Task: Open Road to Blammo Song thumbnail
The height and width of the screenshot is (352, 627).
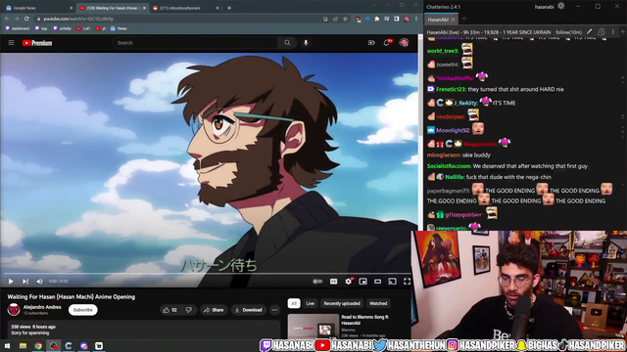Action: [313, 327]
